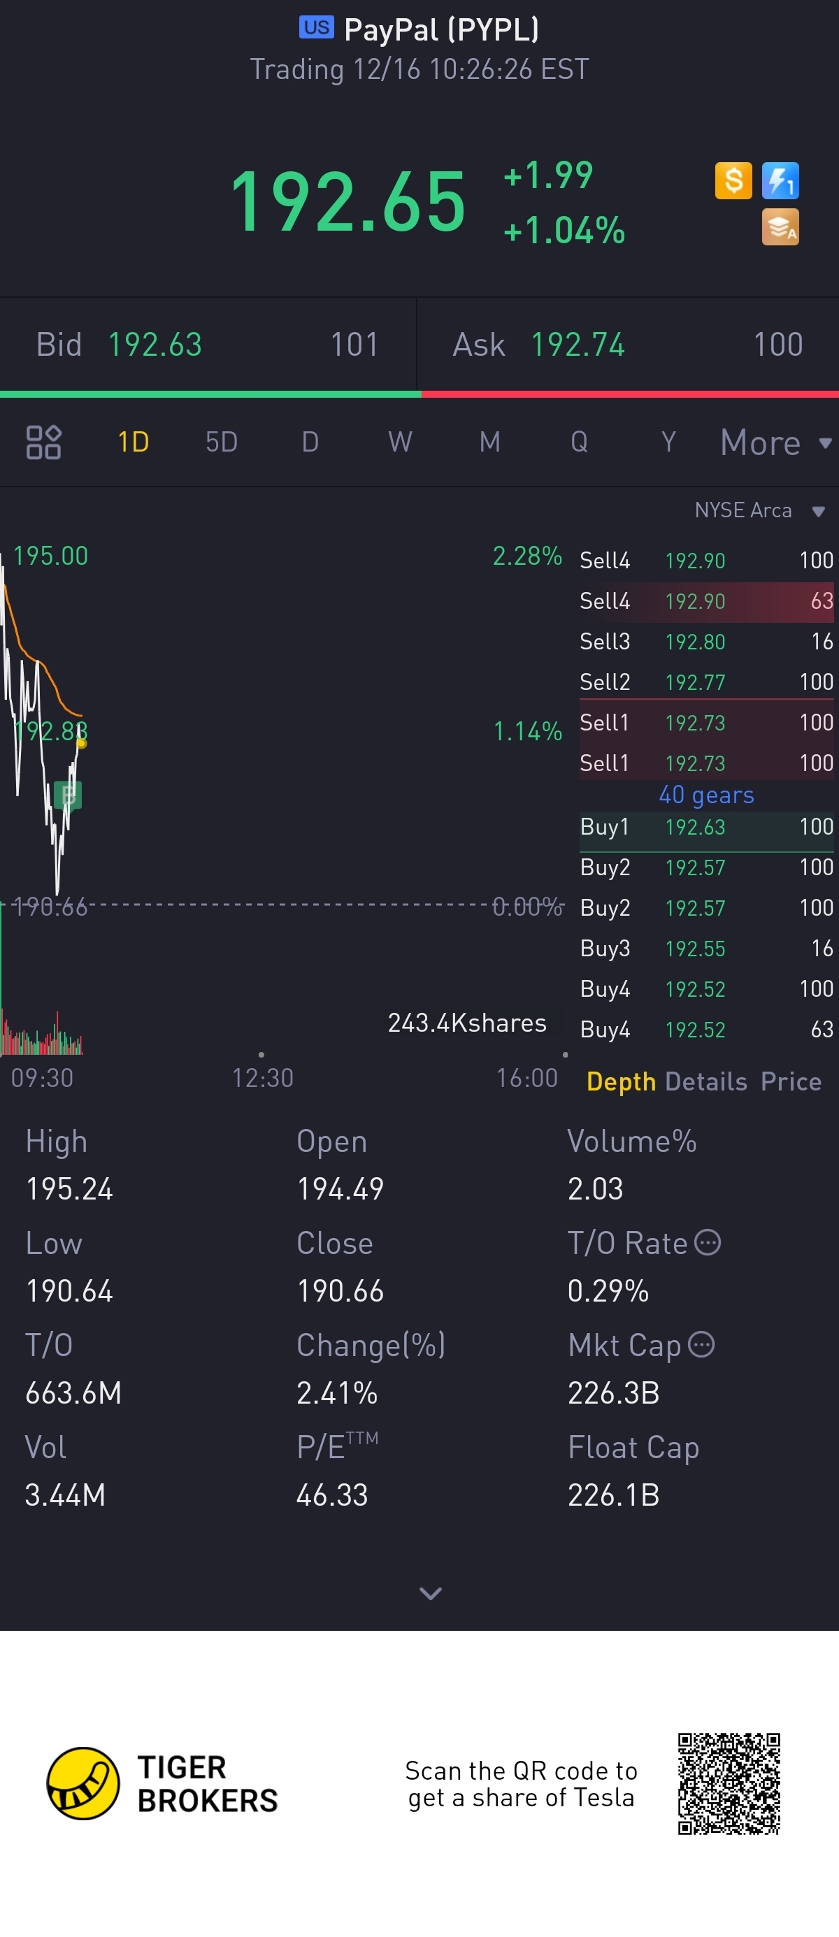Open the NYSE Arca exchange dropdown
The image size is (839, 1937).
tap(760, 510)
